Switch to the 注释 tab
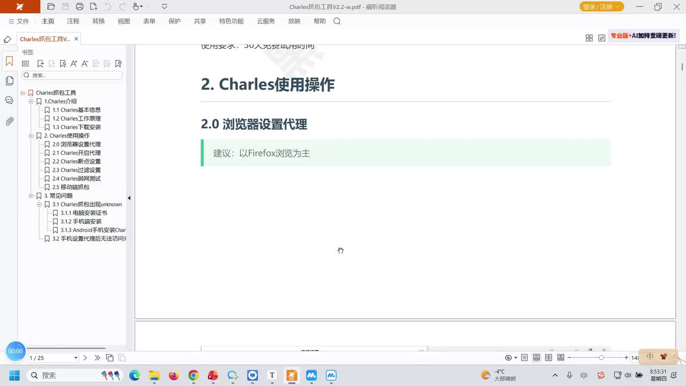This screenshot has height=386, width=686. tap(73, 21)
